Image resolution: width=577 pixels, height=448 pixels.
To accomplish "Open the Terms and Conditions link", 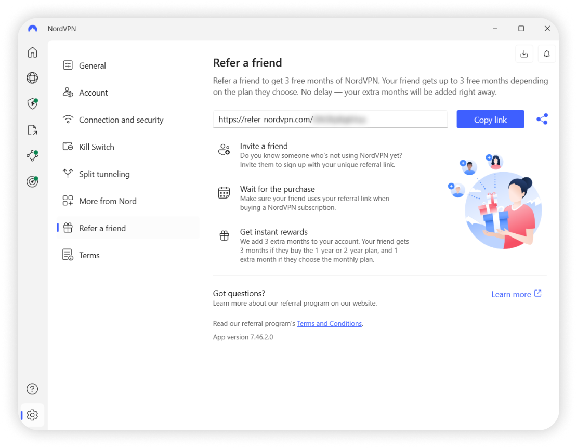I will (329, 324).
